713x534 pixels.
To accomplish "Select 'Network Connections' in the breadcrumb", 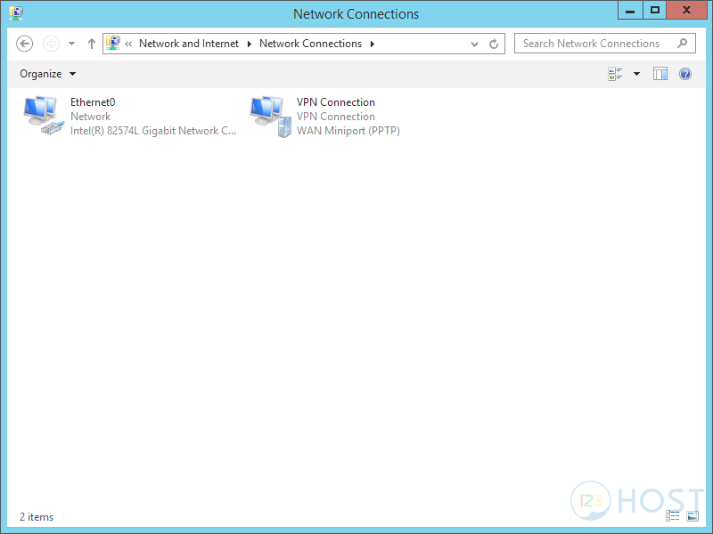I will (310, 44).
